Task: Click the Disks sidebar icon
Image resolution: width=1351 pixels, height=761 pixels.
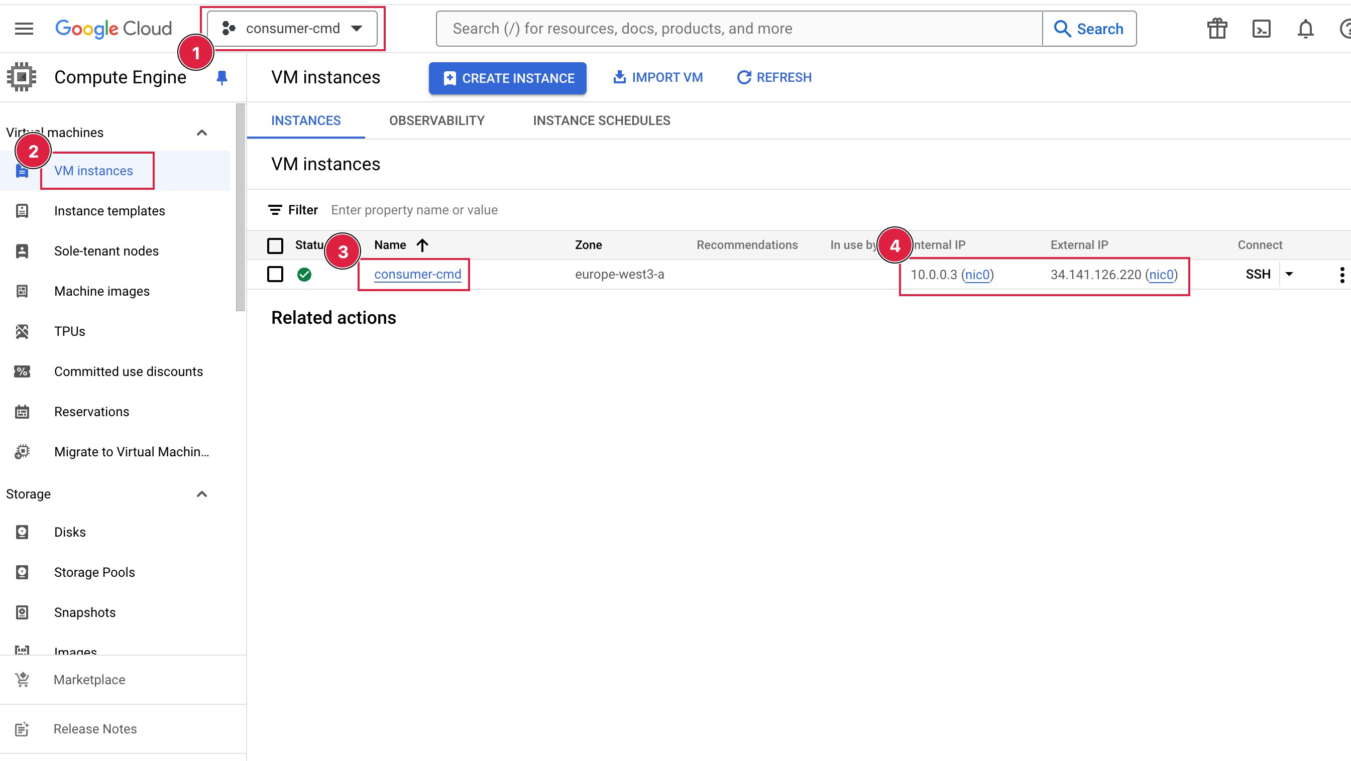Action: 22,532
